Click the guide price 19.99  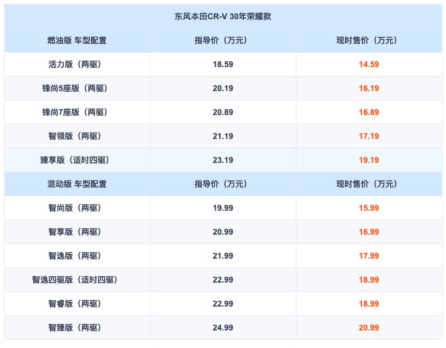click(223, 208)
